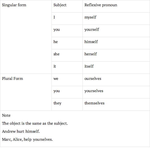Click "The object is the same" sentence
Viewport: 150px width, 152px height.
point(35,123)
